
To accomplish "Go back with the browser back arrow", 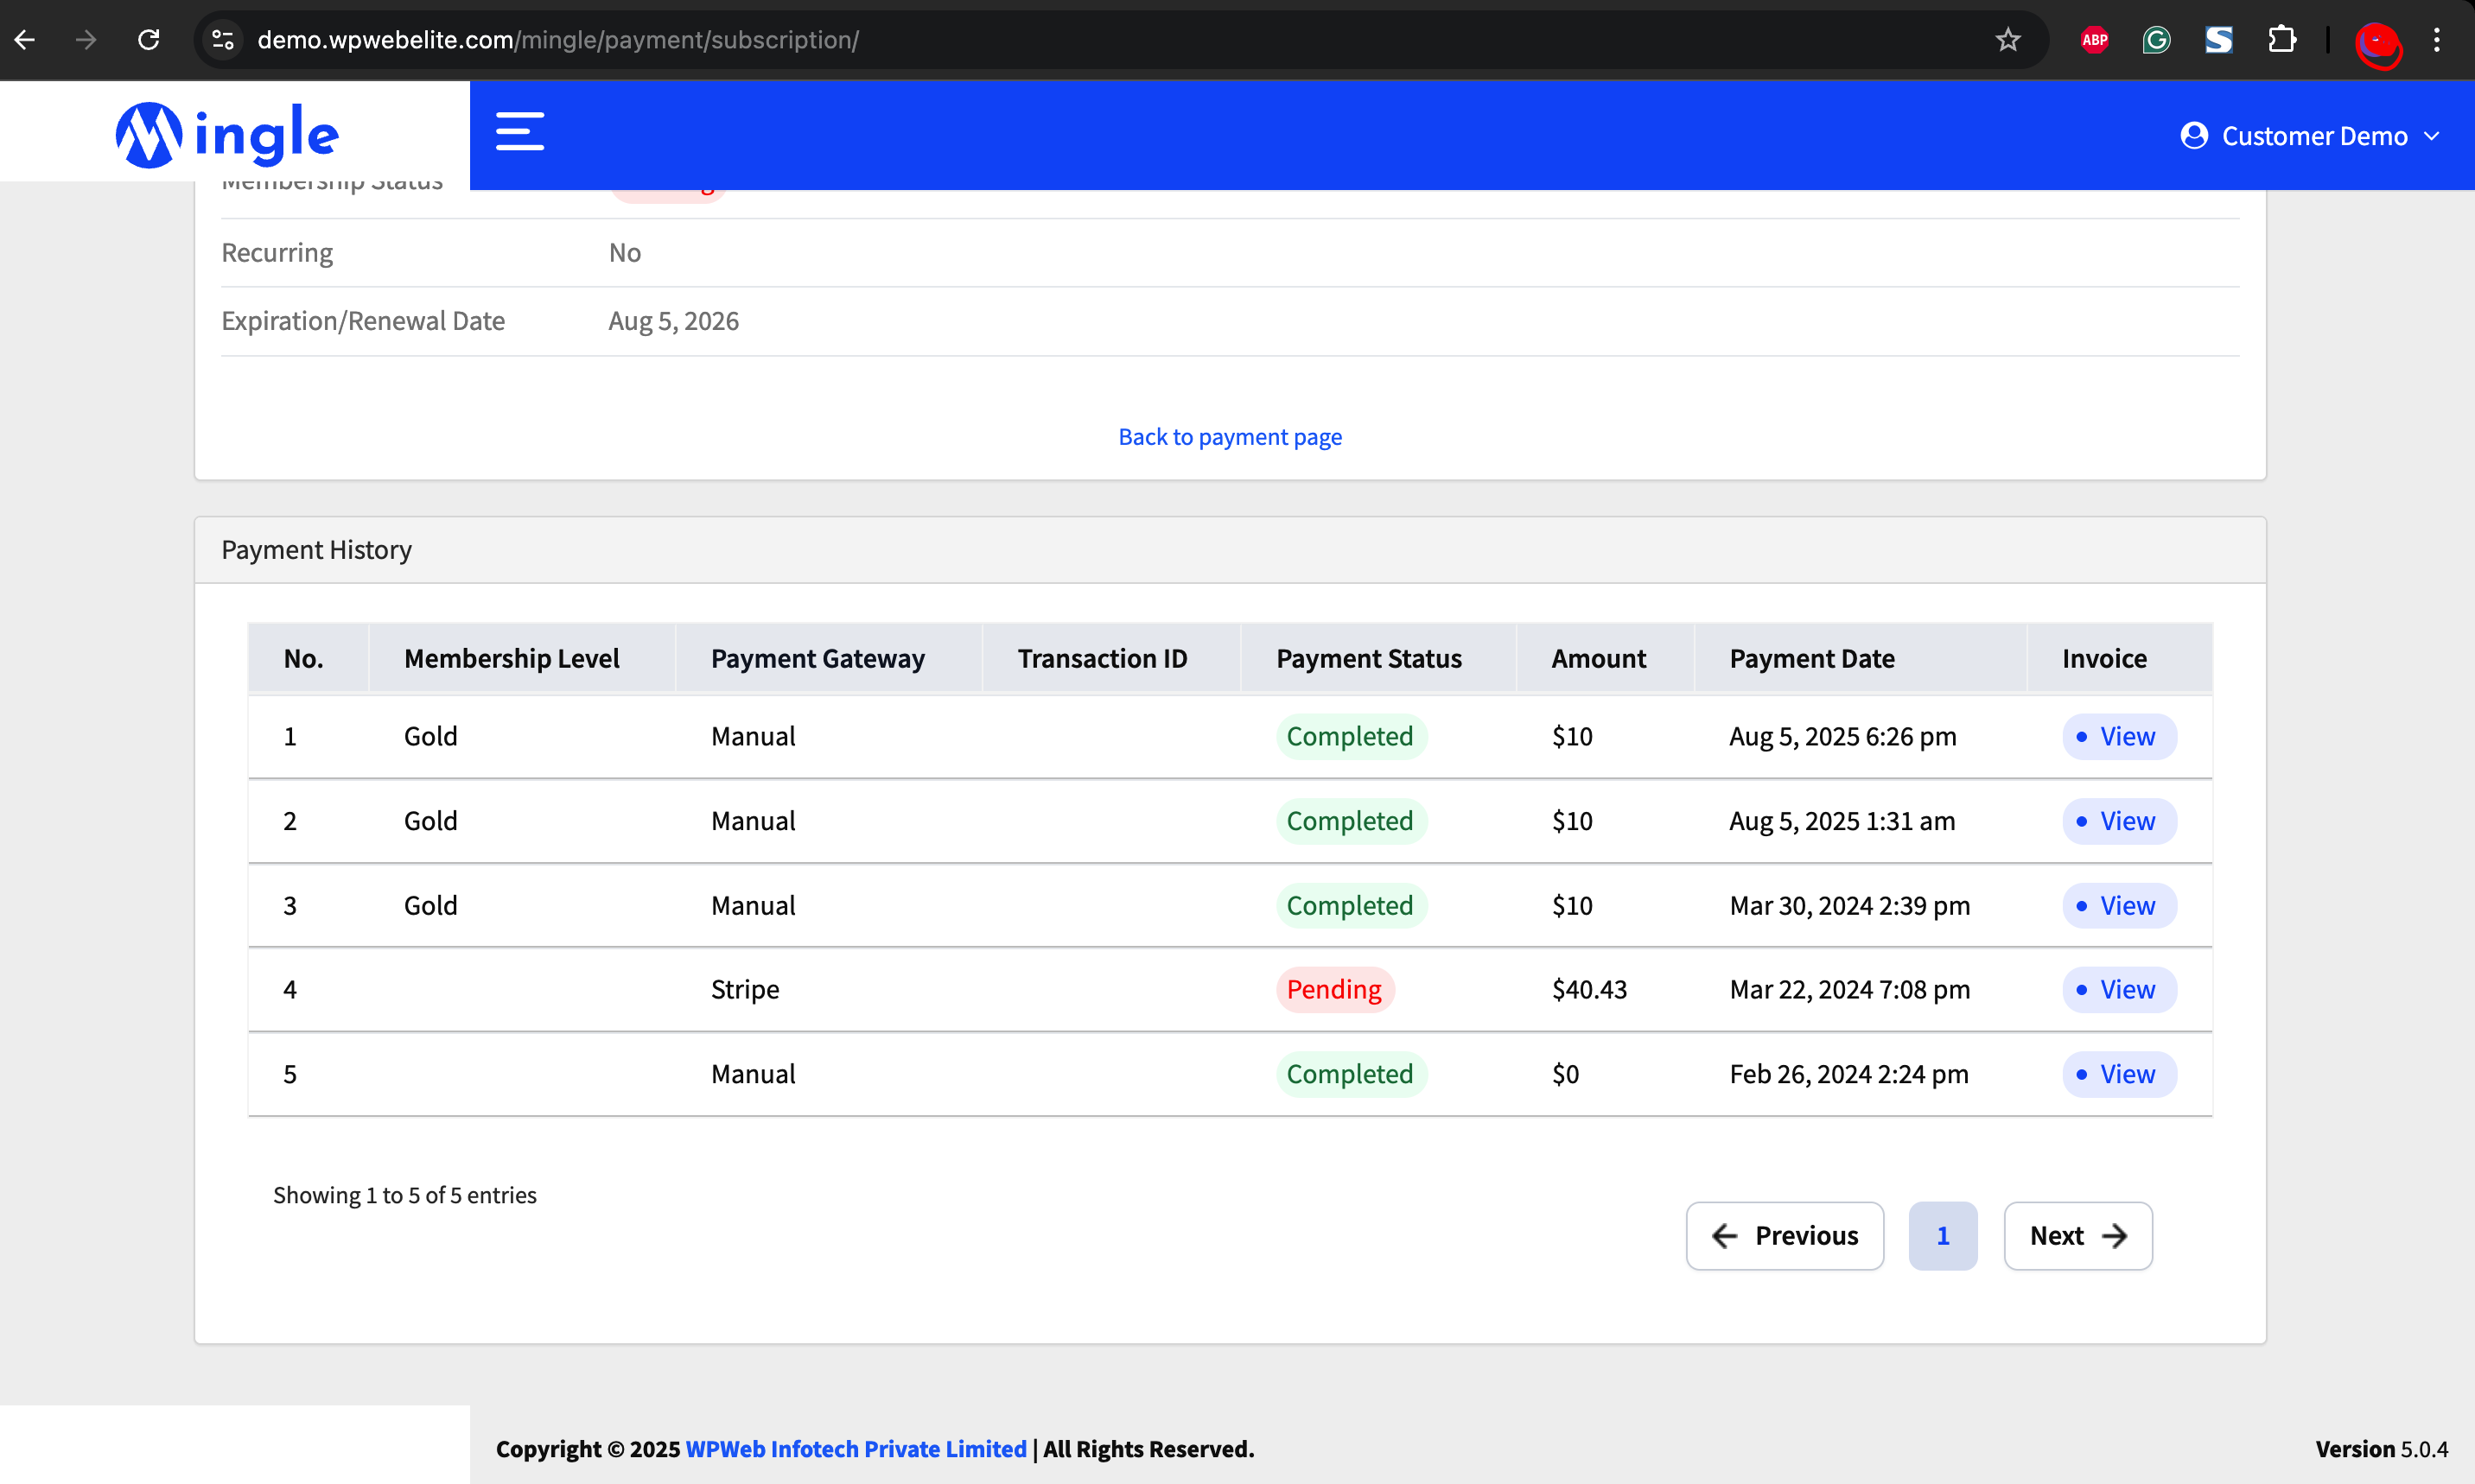I will 25,40.
